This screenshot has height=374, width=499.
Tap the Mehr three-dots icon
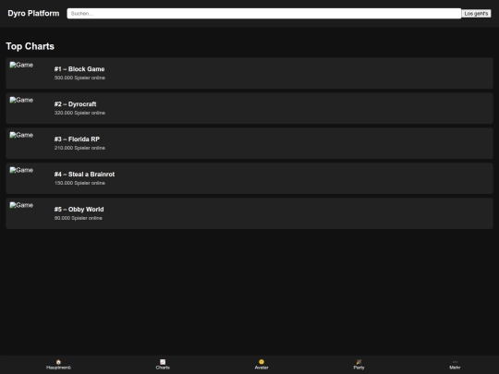tap(455, 362)
